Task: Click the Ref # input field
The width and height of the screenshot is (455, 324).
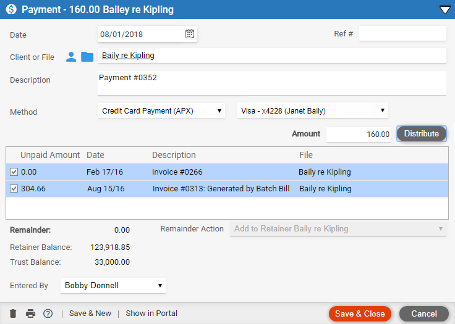Action: 402,34
